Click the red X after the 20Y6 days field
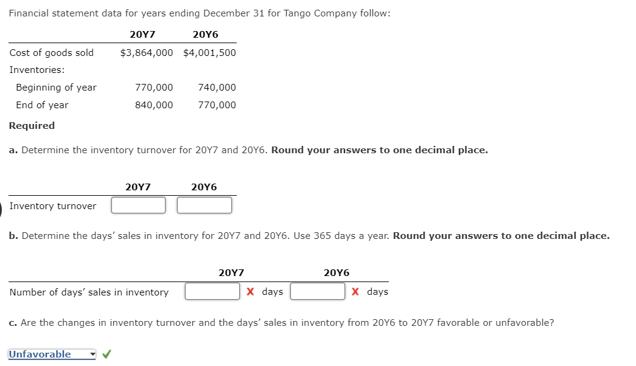This screenshot has width=636, height=366. (355, 291)
